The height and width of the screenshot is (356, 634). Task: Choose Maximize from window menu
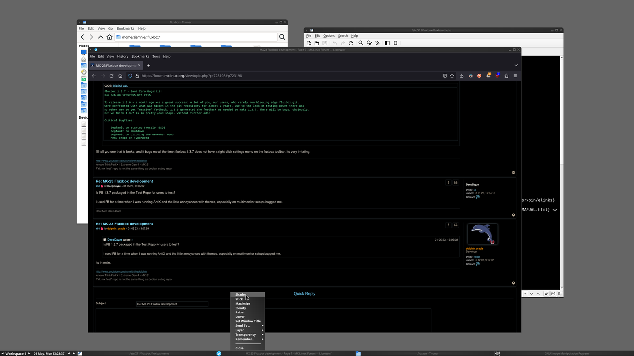(248, 304)
